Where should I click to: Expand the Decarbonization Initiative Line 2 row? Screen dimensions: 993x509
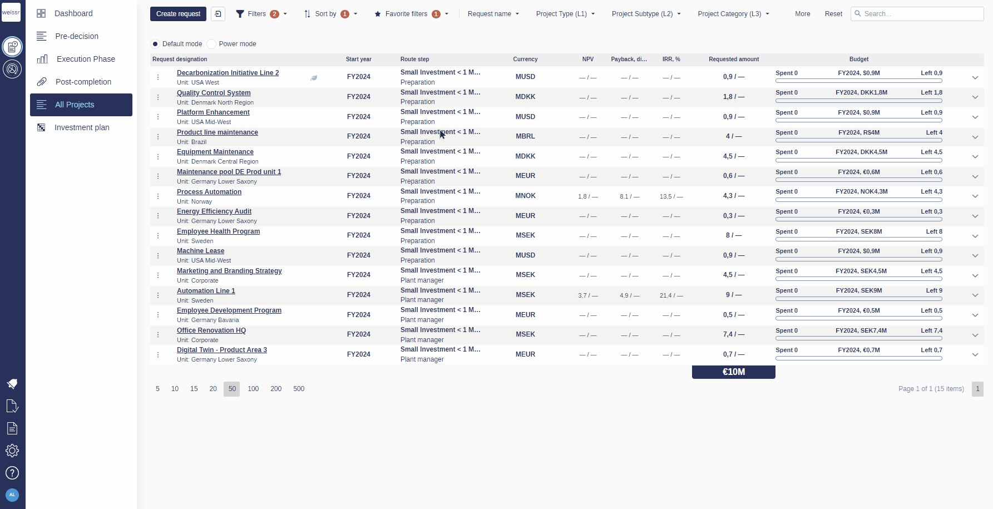coord(975,77)
